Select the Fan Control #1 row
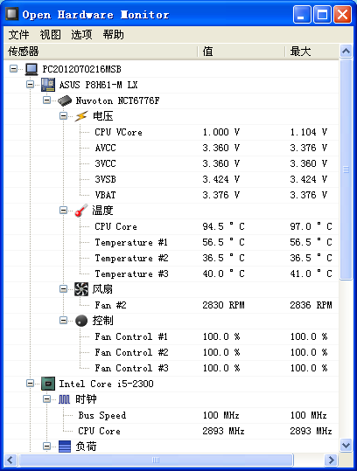The image size is (357, 471). (x=171, y=336)
